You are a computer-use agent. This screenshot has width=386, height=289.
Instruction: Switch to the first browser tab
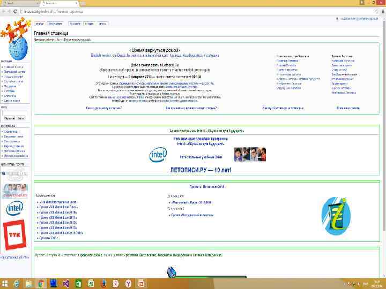pos(20,3)
